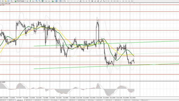Switch to candlestick chart display
The height and width of the screenshot is (101, 179).
30,1
